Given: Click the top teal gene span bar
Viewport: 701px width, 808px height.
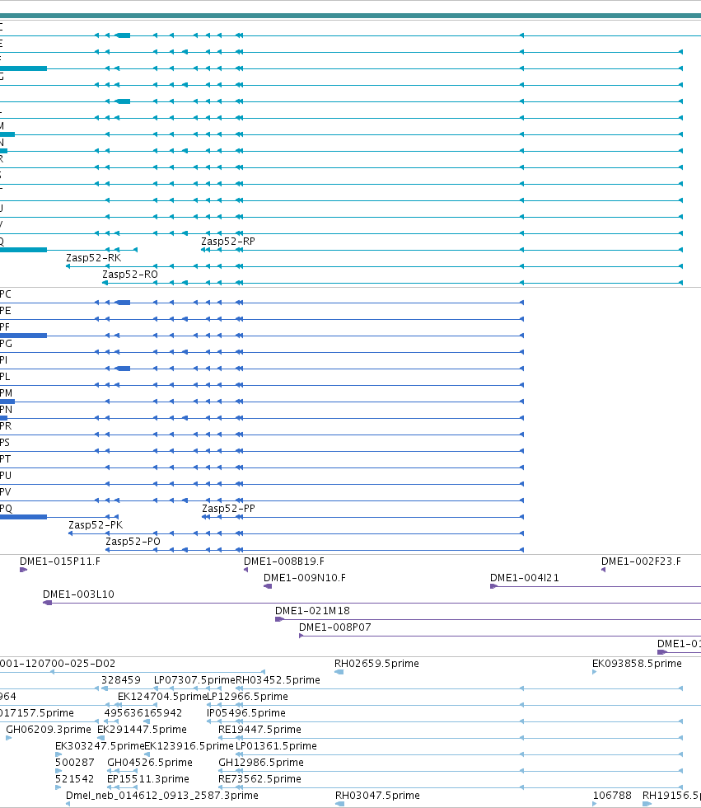Looking at the screenshot, I should click(351, 16).
